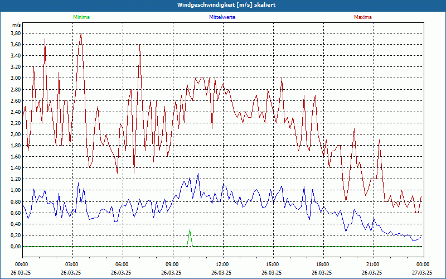Click the 12:00 time axis label
This screenshot has height=279, width=446.
click(x=221, y=264)
